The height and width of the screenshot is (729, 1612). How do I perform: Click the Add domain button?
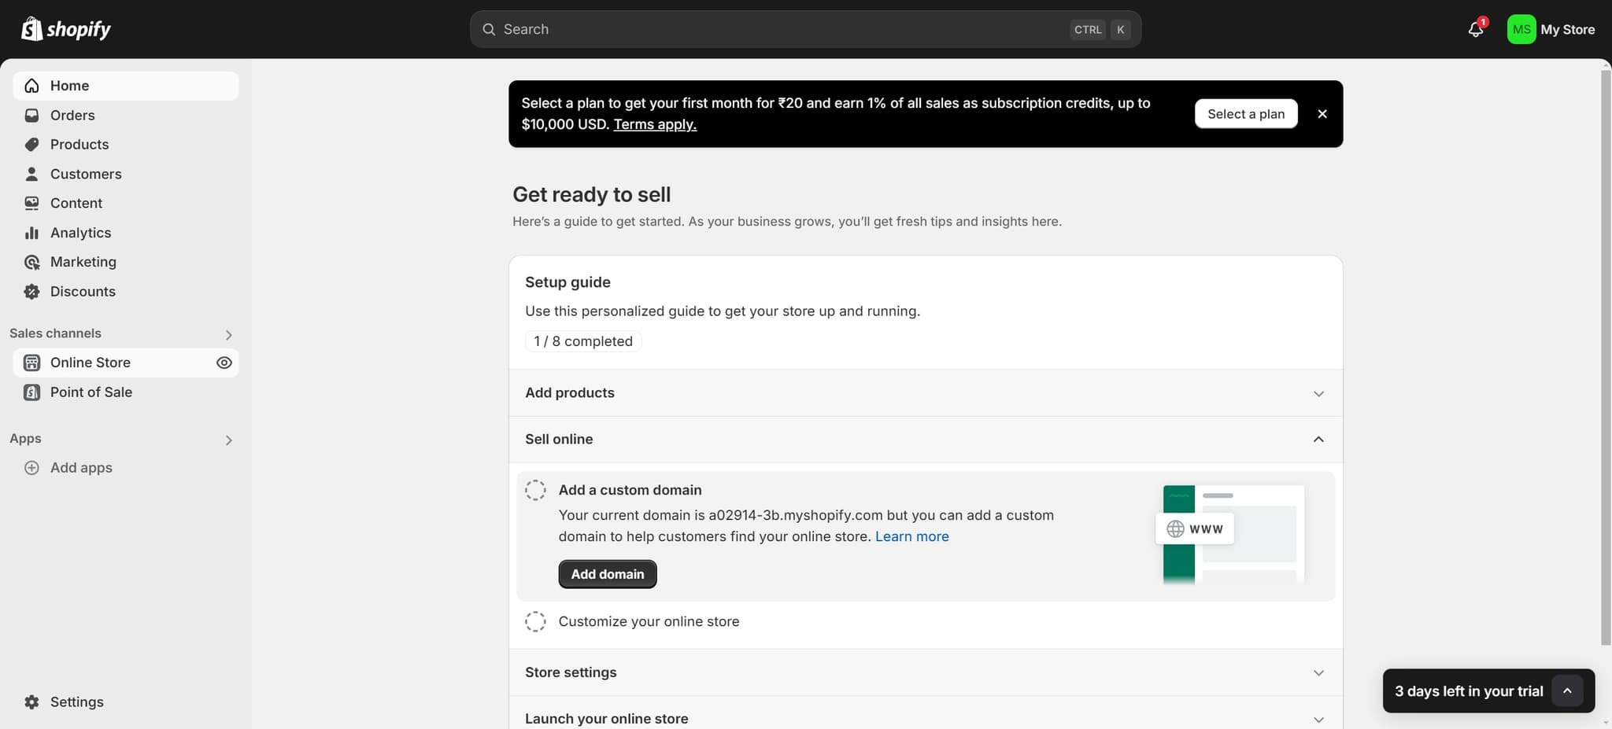click(x=607, y=575)
